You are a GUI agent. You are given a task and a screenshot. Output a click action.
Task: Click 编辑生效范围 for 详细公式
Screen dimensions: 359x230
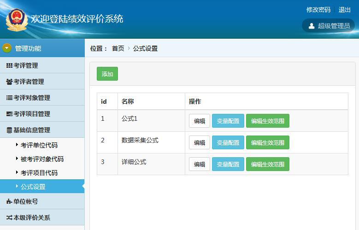click(267, 165)
